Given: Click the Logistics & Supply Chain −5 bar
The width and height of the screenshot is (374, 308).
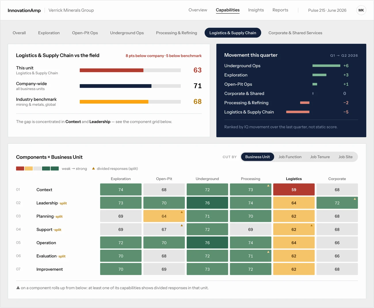Looking at the screenshot, I should point(298,112).
